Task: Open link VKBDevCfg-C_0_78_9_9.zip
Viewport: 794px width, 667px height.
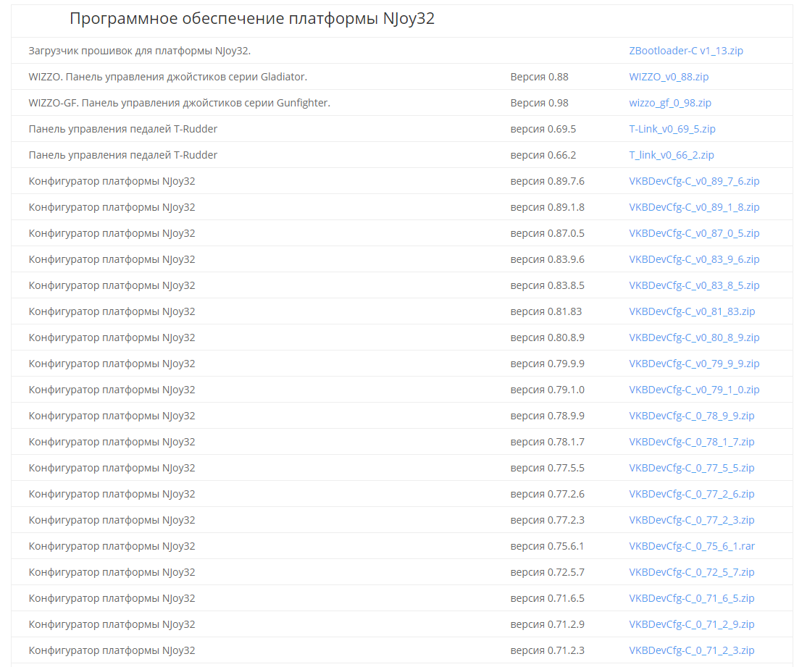Action: pos(691,416)
